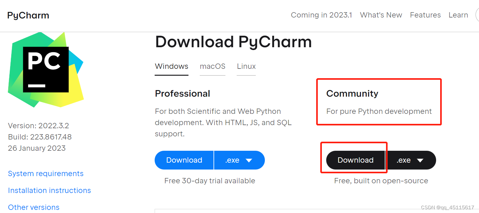View Other versions of PyCharm
Viewport: 479px width, 213px height.
pyautogui.click(x=33, y=207)
